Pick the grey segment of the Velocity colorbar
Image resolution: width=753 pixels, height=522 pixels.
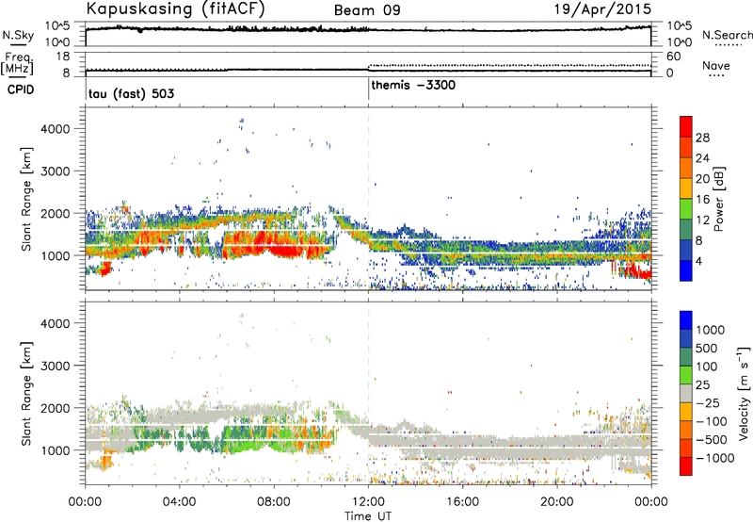(x=686, y=393)
